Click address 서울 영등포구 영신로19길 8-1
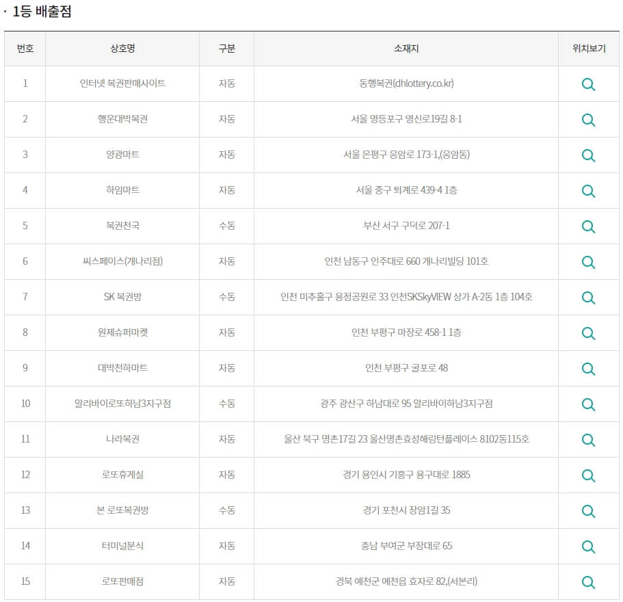Image resolution: width=623 pixels, height=602 pixels. click(x=406, y=119)
